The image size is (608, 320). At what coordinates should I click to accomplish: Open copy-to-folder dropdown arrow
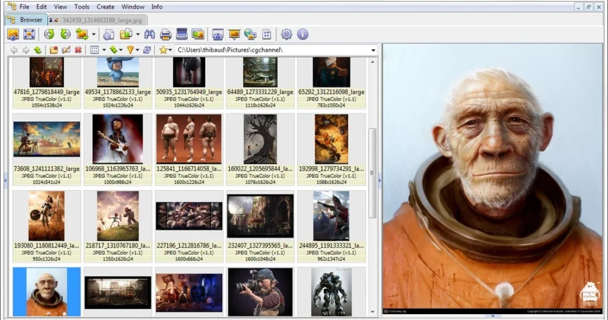click(138, 35)
